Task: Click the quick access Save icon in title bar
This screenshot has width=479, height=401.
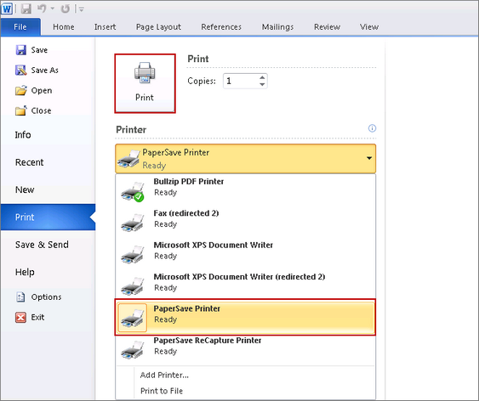Action: point(26,8)
